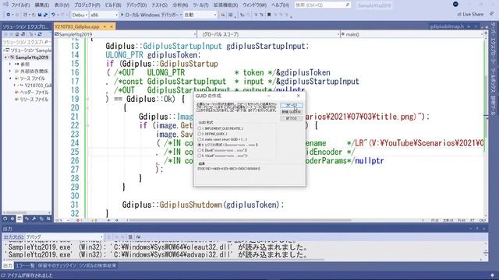Open the デバッグ(D) menu

tap(136, 5)
